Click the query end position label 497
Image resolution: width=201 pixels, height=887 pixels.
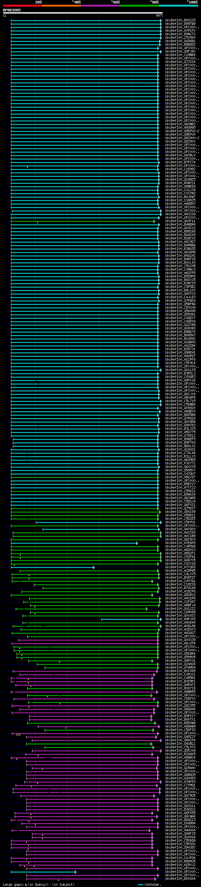coord(159,15)
